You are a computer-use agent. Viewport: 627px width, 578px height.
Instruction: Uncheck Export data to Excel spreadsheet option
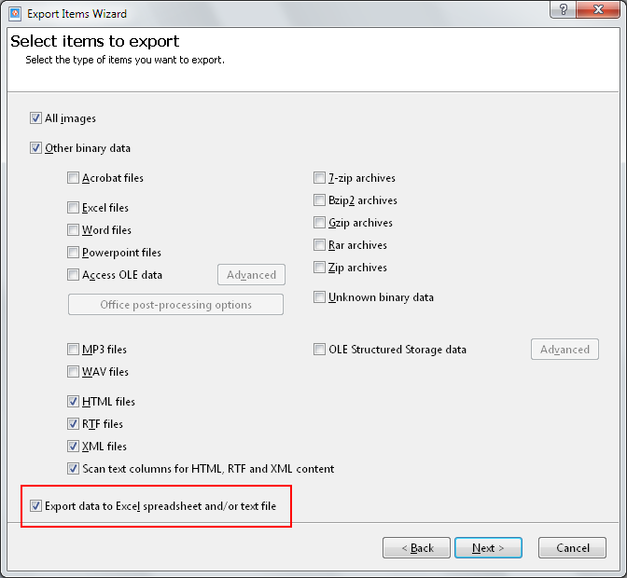click(36, 506)
